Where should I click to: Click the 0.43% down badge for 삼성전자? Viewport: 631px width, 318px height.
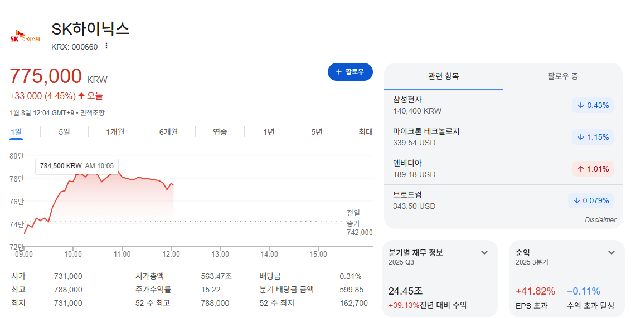tap(593, 105)
